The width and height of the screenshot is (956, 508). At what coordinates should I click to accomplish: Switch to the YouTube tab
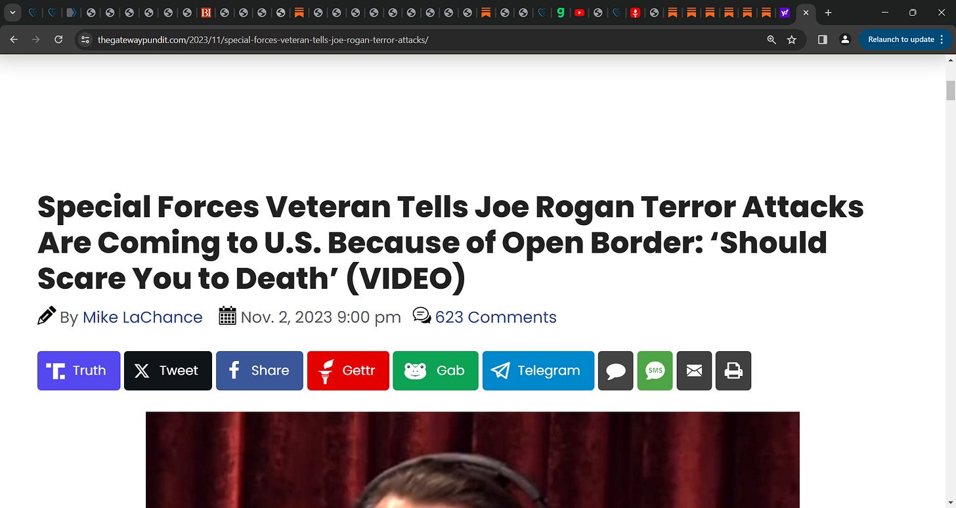[x=579, y=12]
